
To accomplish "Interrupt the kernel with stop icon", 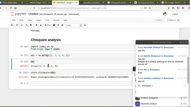I will tap(54, 25).
